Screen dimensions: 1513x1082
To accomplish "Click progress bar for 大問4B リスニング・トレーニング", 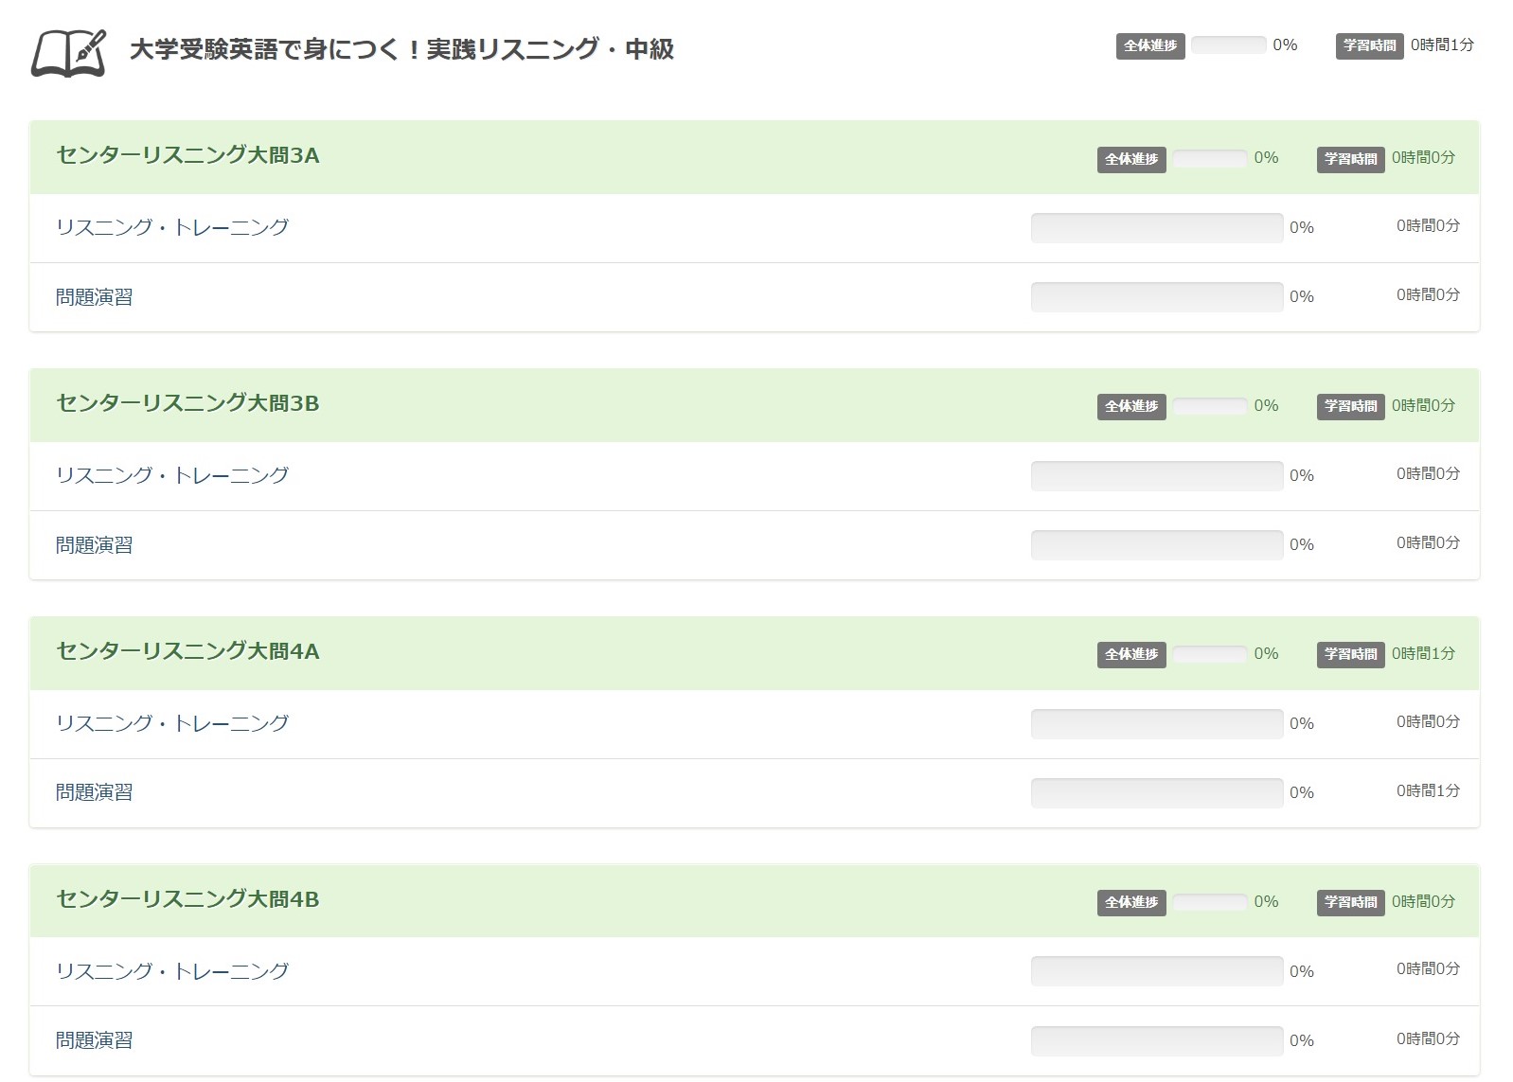I will point(1157,971).
